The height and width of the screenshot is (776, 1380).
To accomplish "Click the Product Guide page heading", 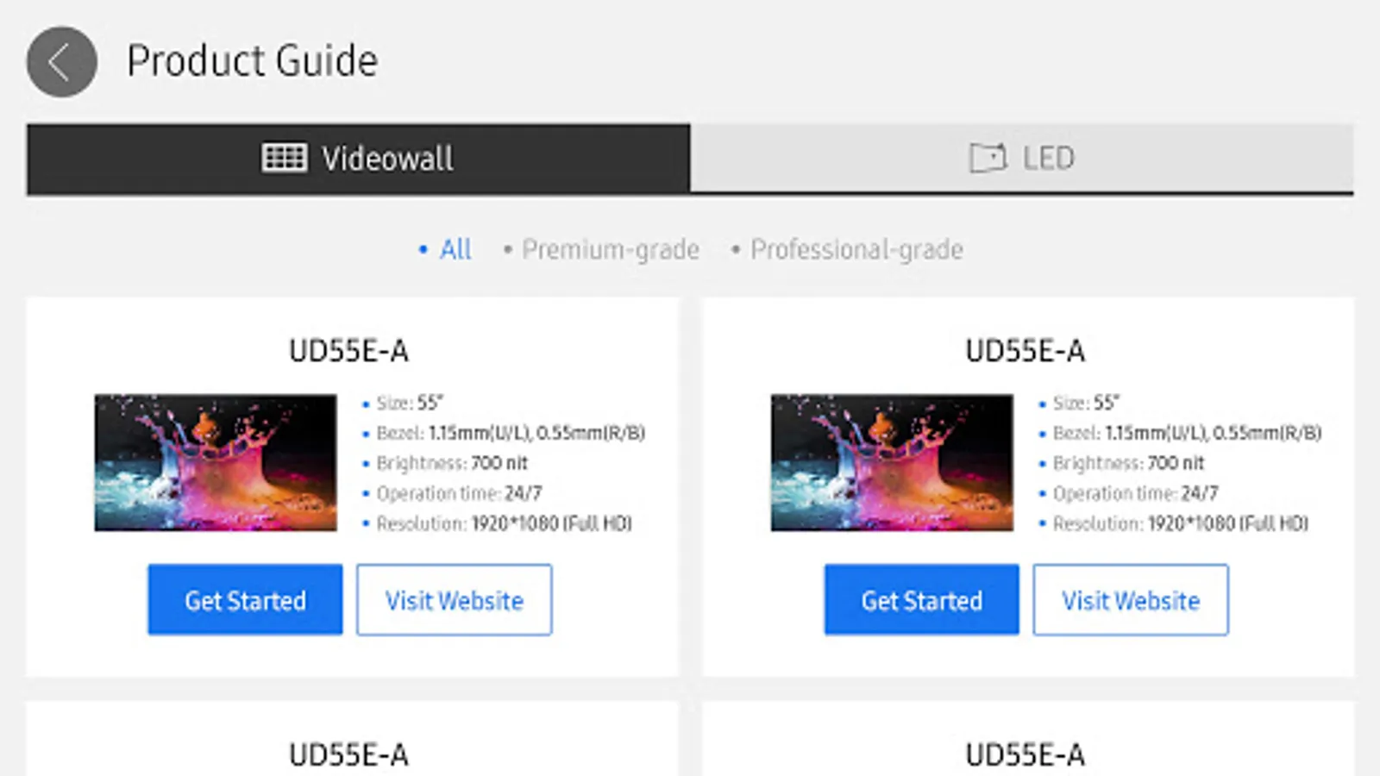I will click(252, 61).
